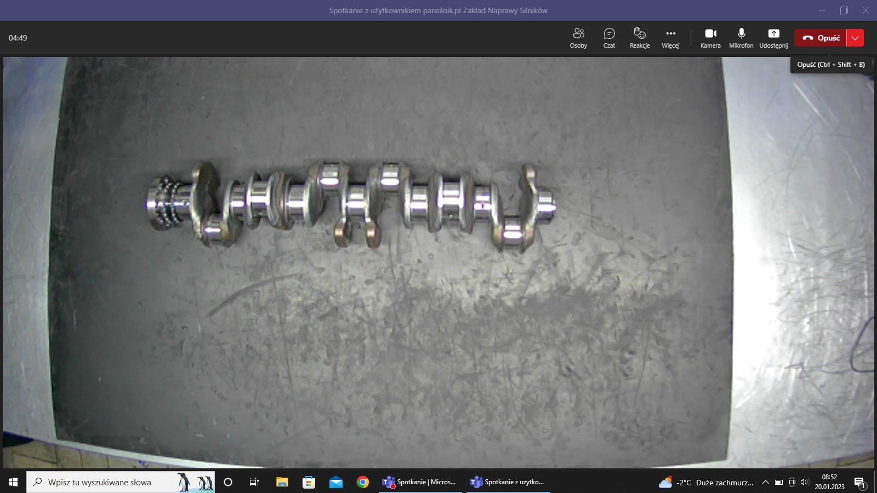Screen dimensions: 877x493
Task: Open File Explorer from taskbar
Action: (282, 482)
